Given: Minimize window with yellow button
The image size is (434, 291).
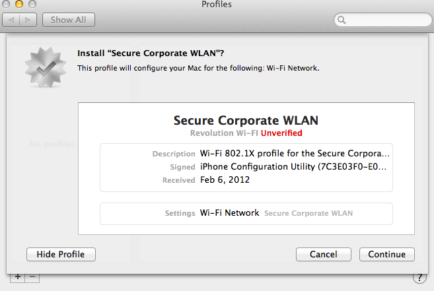Looking at the screenshot, I should tap(18, 4).
